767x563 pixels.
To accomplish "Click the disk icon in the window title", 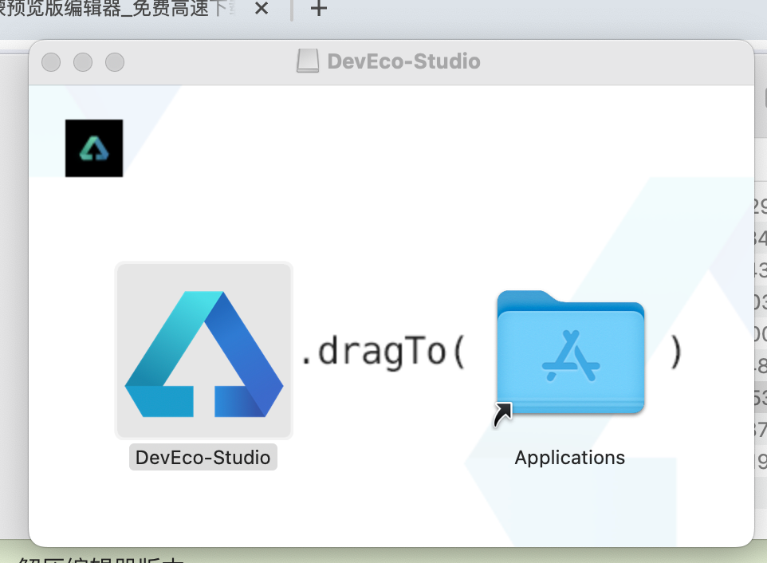I will 308,61.
